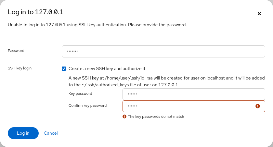Click the blue Log in button

pyautogui.click(x=23, y=133)
